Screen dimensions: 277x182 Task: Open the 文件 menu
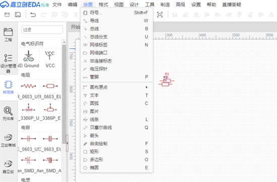57,5
